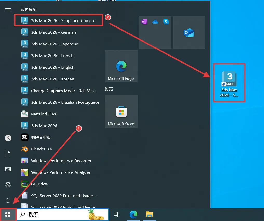Open Documents from Start sidebar
The width and height of the screenshot is (264, 221).
[8, 154]
